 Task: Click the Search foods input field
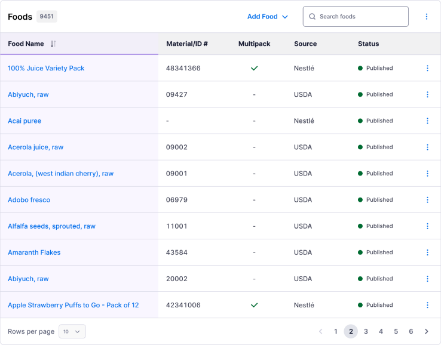[x=361, y=17]
